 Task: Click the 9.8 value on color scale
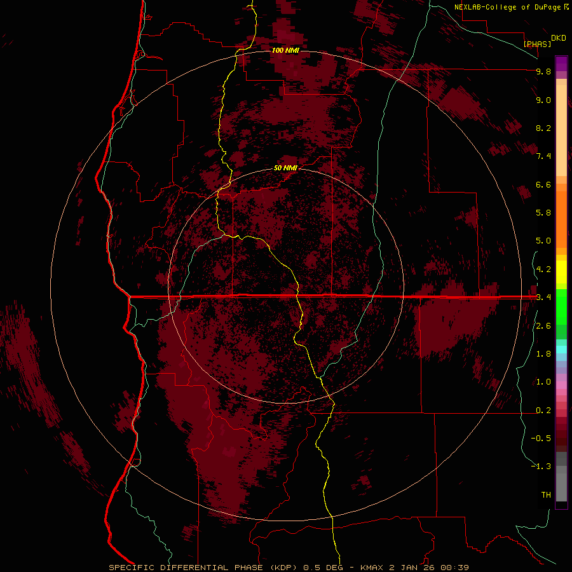click(543, 71)
